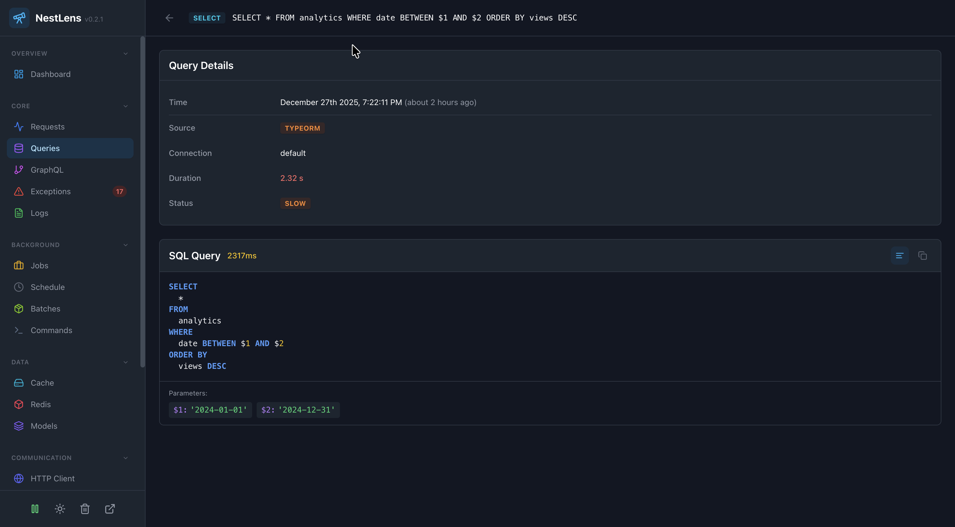
Task: Toggle SQL query formatting view
Action: click(x=899, y=256)
